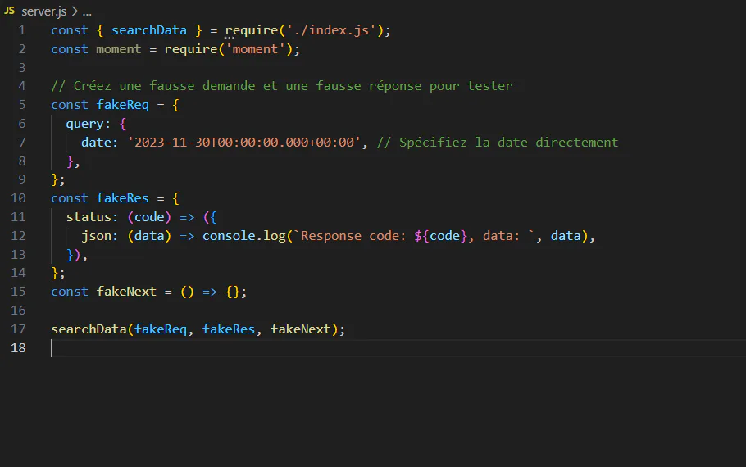Click the JS file icon in breadcrumb
746x467 pixels.
10,11
